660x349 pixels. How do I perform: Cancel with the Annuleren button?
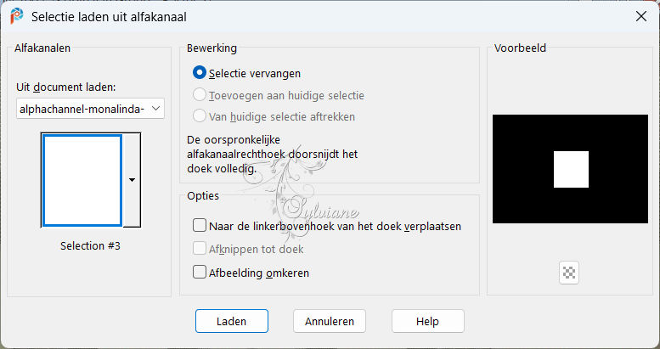coord(330,321)
